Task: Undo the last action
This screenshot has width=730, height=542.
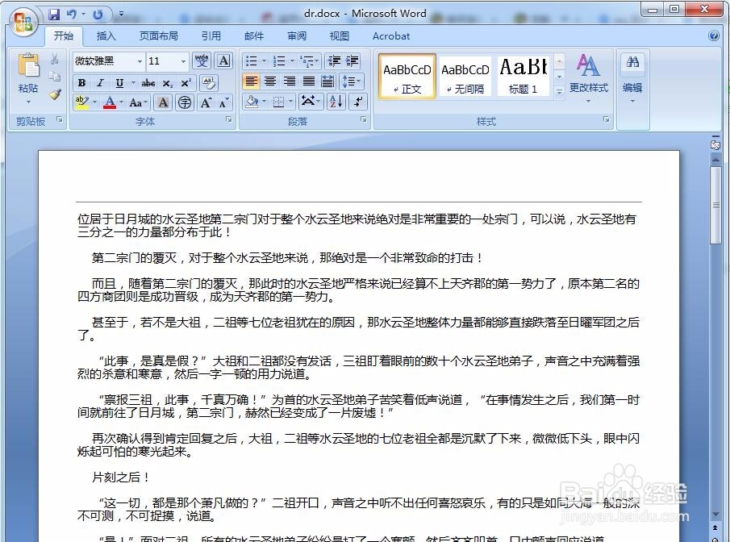Action: (71, 15)
